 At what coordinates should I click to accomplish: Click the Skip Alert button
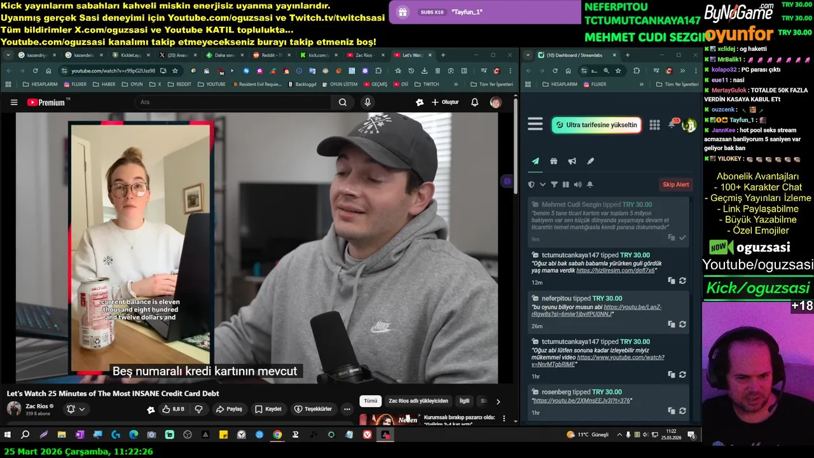[x=676, y=184]
